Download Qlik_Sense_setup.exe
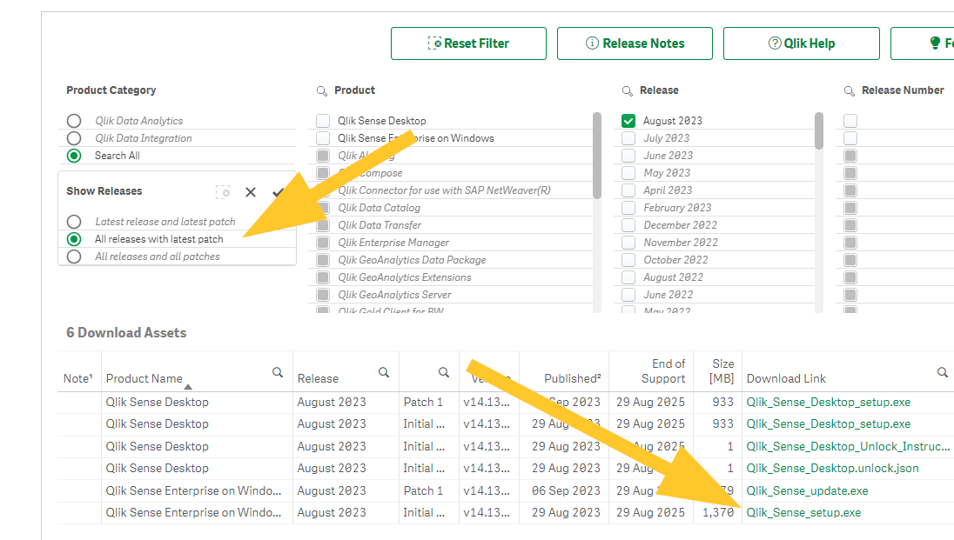The height and width of the screenshot is (540, 954). click(x=803, y=512)
